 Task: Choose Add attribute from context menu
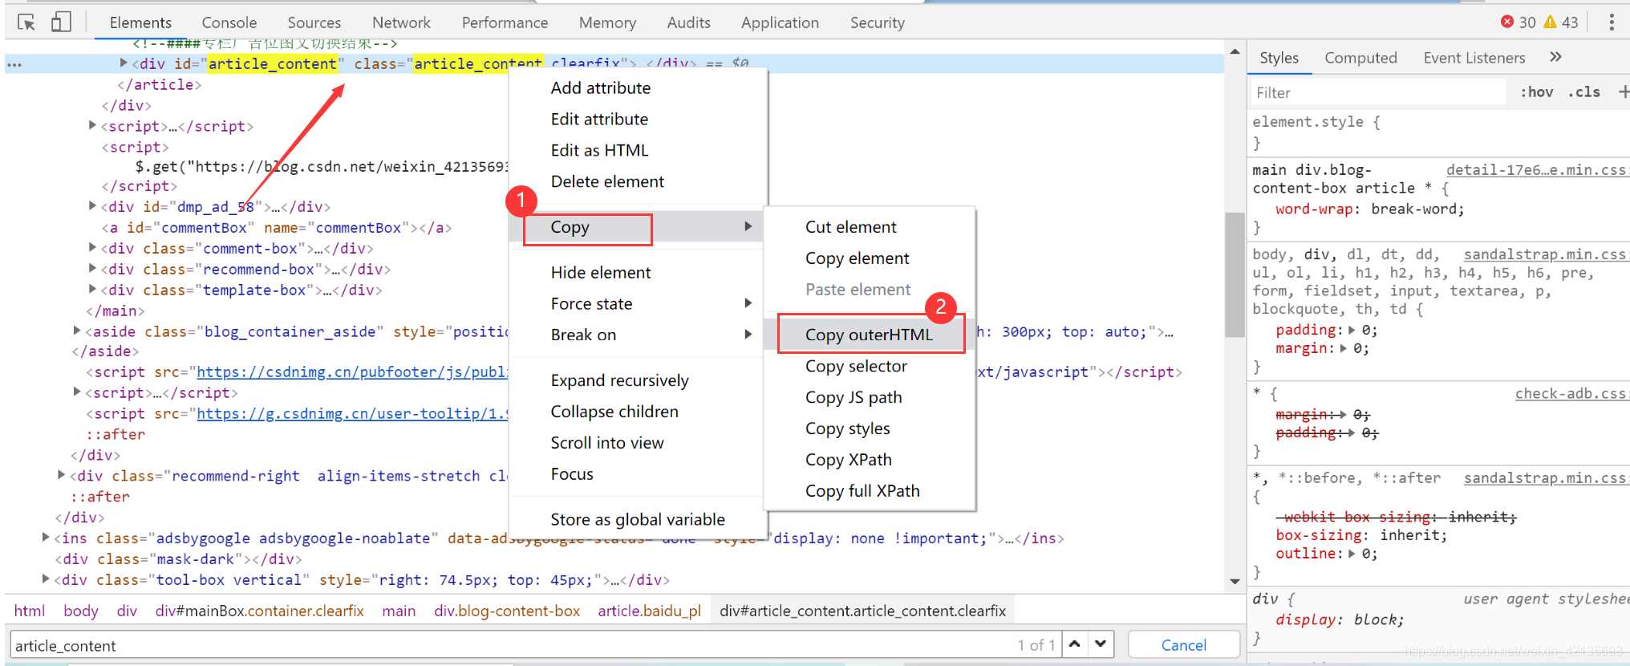tap(639, 88)
